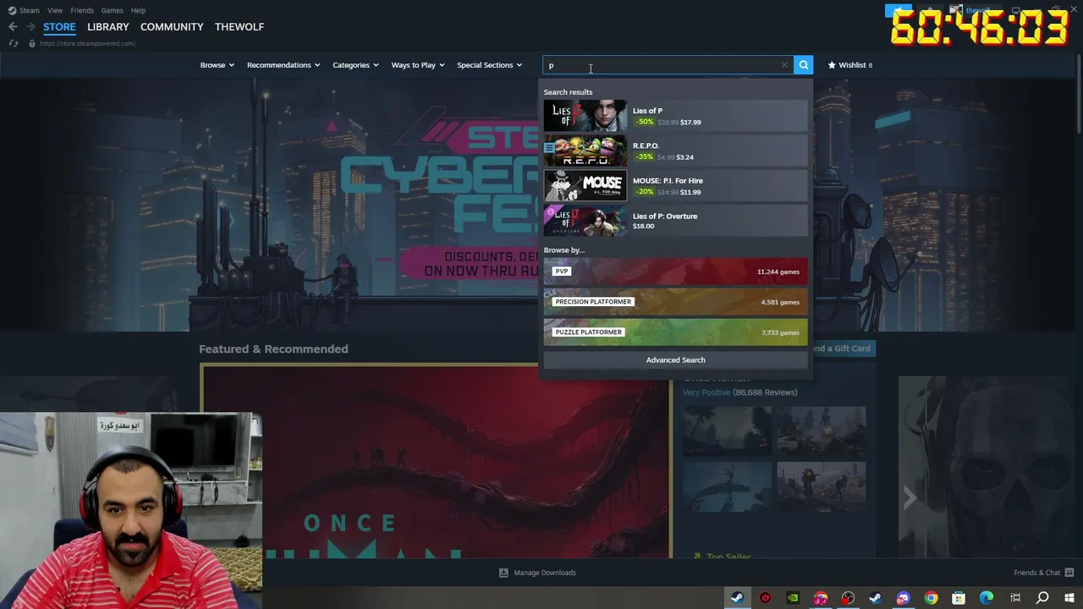Screen dimensions: 1083x609
Task: Select the R.E.P.O. search result
Action: tap(675, 151)
